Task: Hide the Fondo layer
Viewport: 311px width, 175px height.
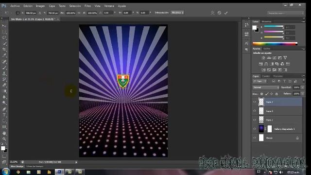Action: tap(255, 138)
